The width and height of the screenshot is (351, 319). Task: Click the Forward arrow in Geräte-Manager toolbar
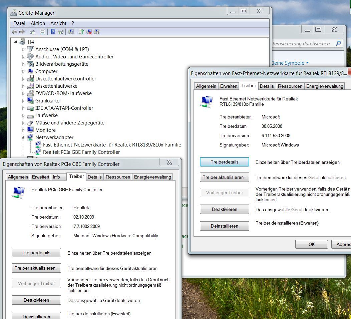tap(22, 32)
